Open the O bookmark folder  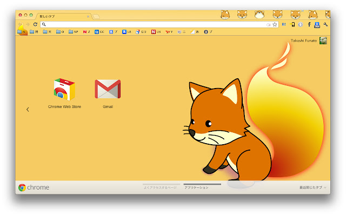tap(60, 32)
